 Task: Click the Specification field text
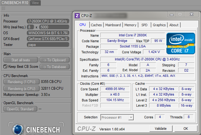pyautogui.click(x=147, y=59)
